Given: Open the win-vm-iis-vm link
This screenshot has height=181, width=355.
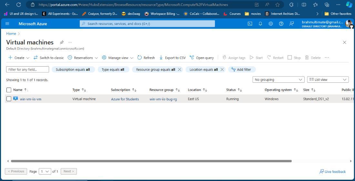Looking at the screenshot, I should (31, 99).
